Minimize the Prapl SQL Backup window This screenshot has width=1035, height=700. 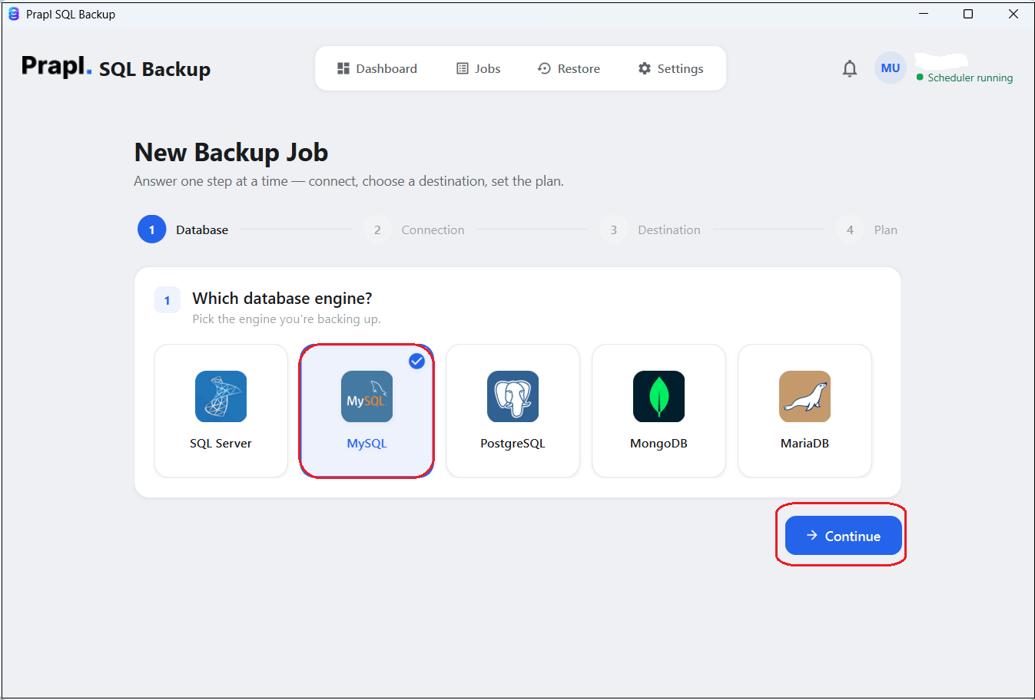pos(924,14)
